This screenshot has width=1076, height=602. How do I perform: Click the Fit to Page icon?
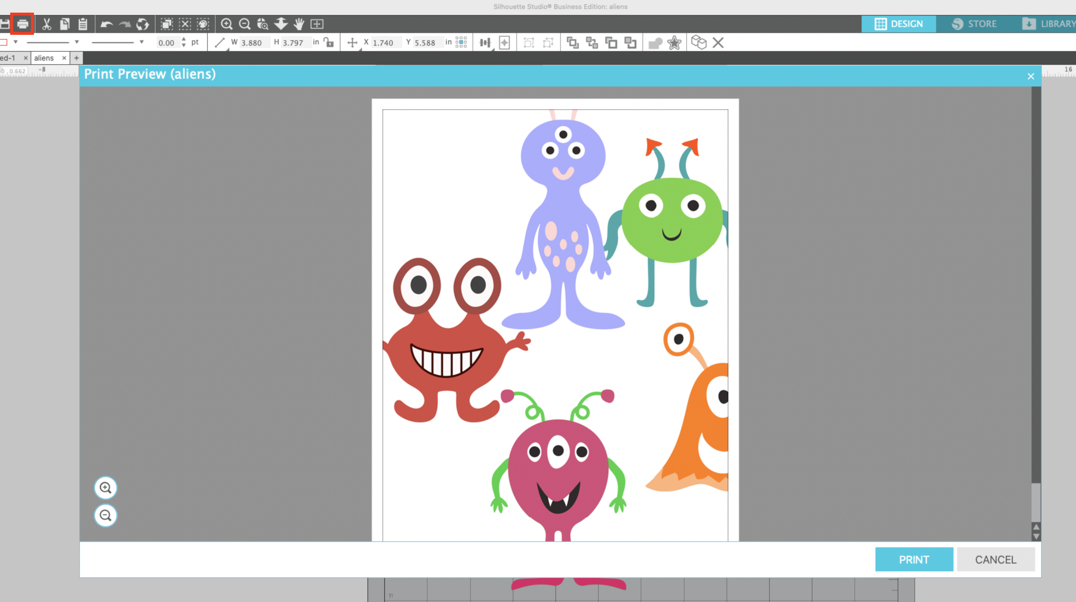click(317, 24)
